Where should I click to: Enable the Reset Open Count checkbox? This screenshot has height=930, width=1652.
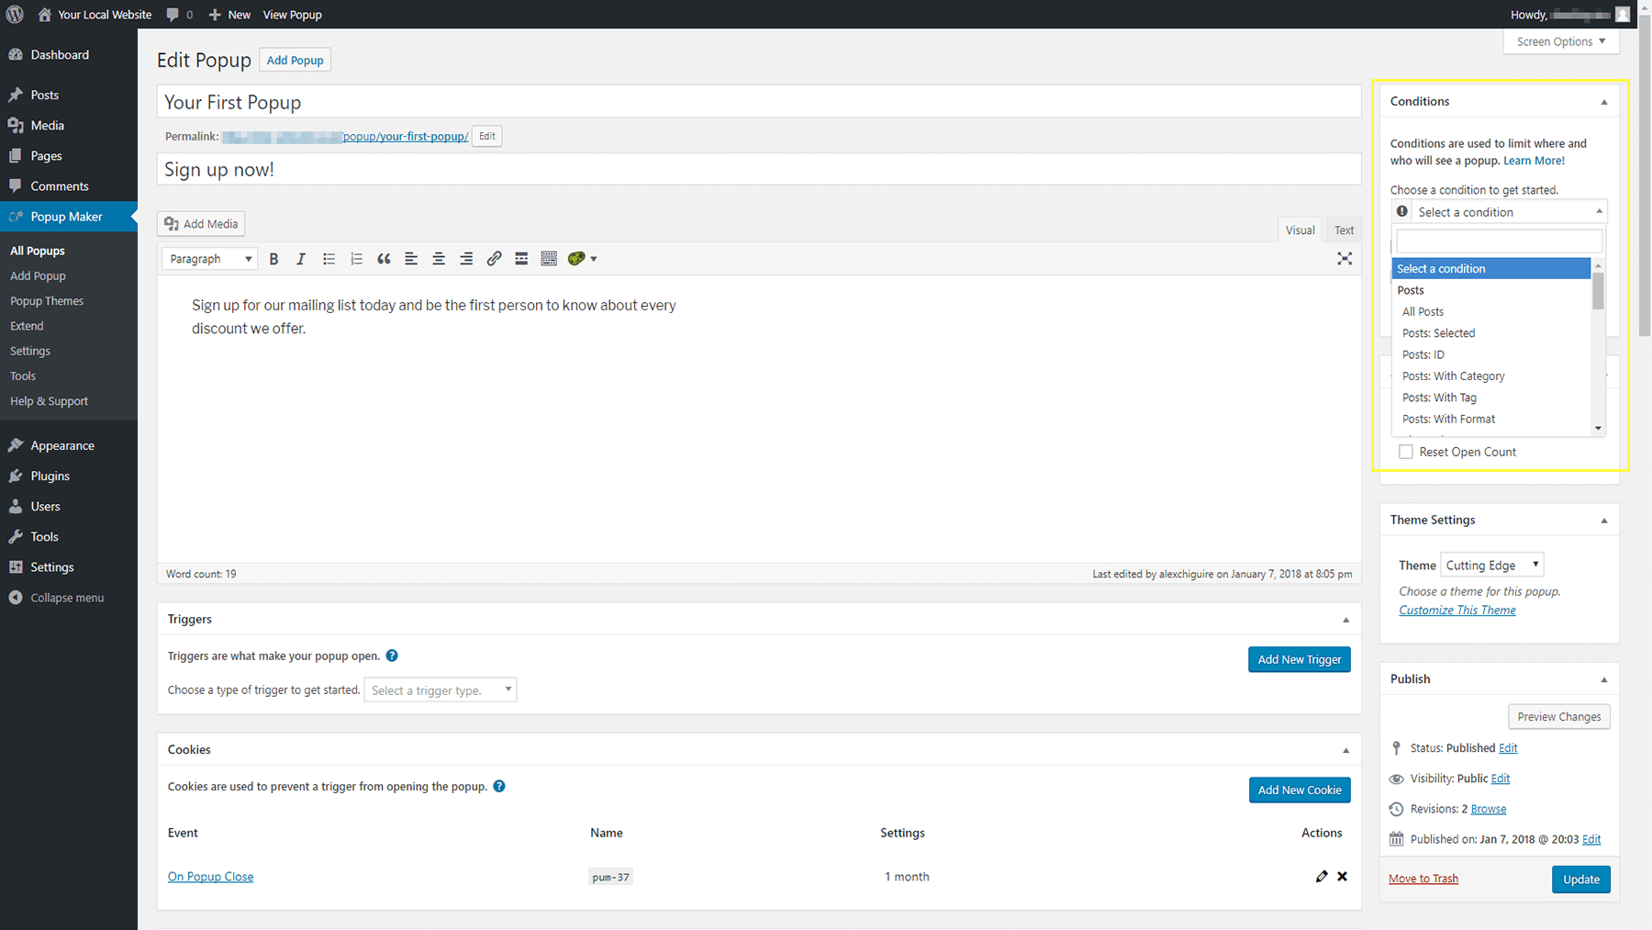[1405, 452]
